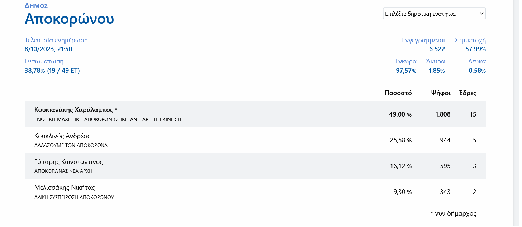This screenshot has height=227, width=522.
Task: Click the 'Ποσοστό' column header
Action: (398, 93)
